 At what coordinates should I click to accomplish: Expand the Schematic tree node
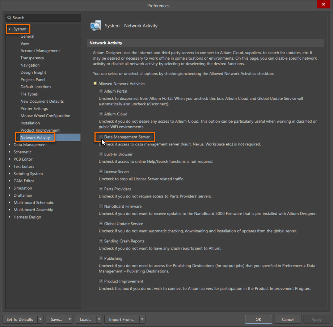(9, 152)
